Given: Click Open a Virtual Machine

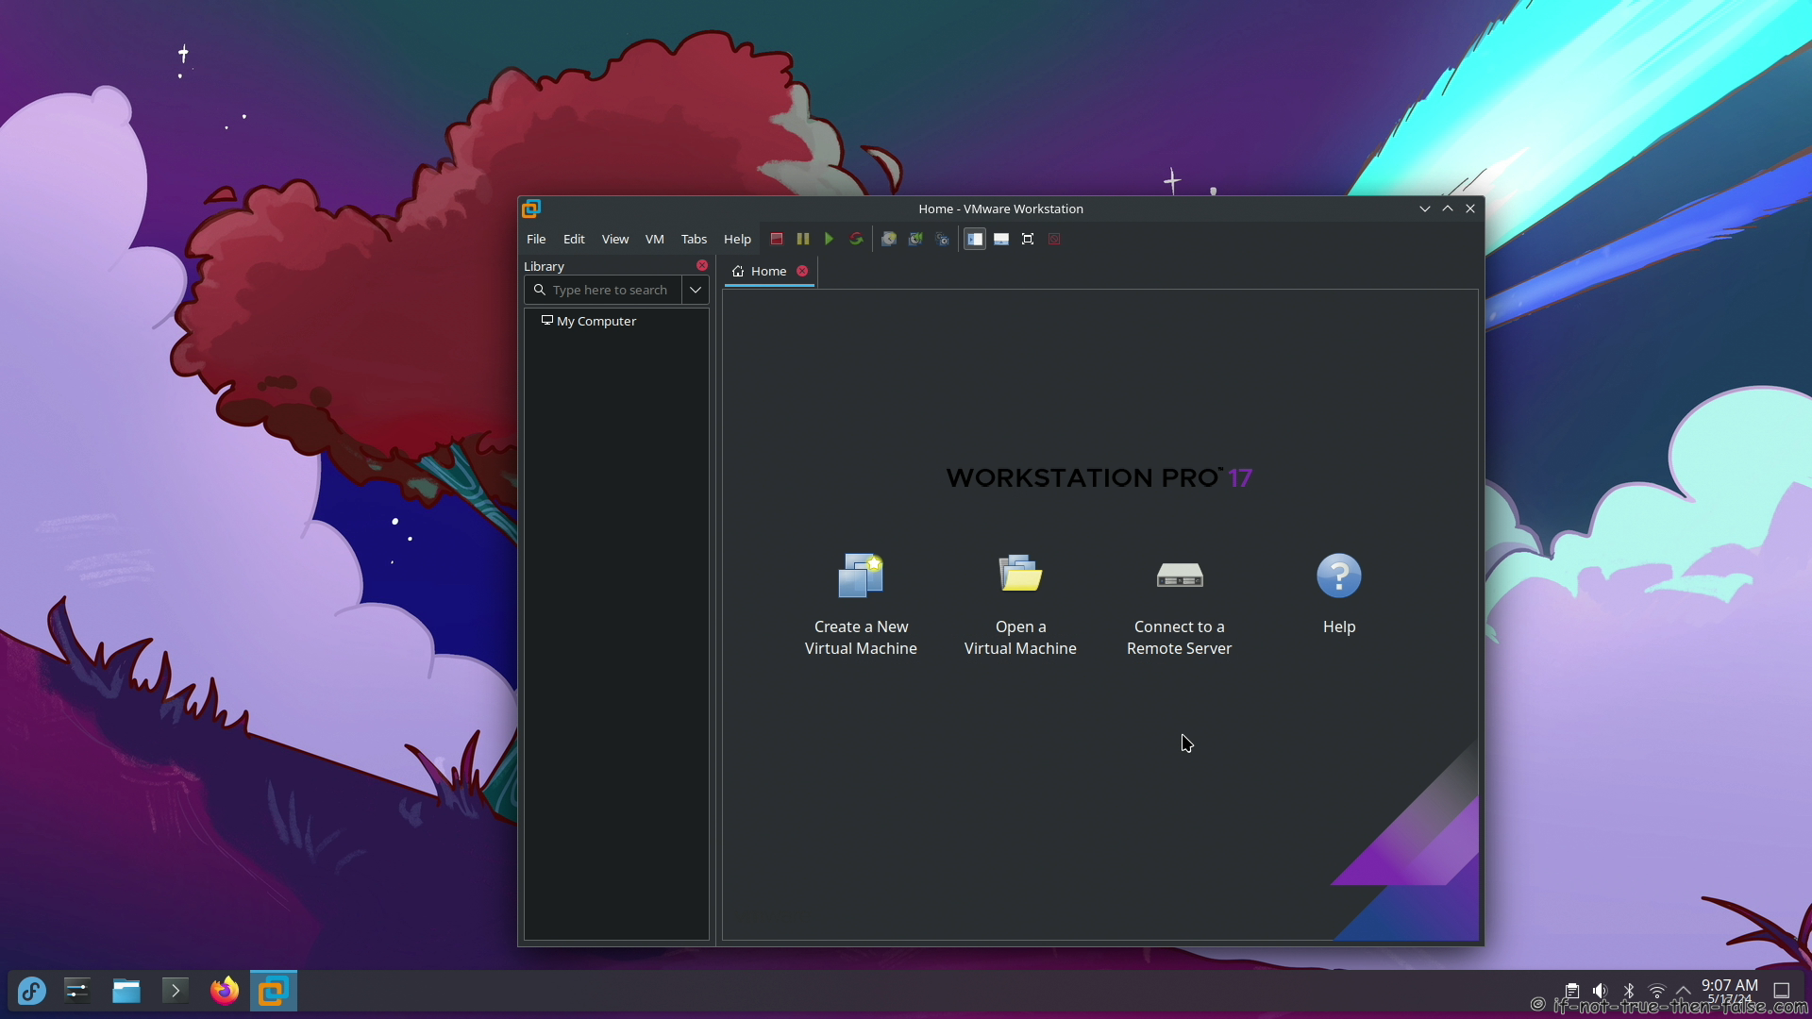Looking at the screenshot, I should tap(1020, 605).
